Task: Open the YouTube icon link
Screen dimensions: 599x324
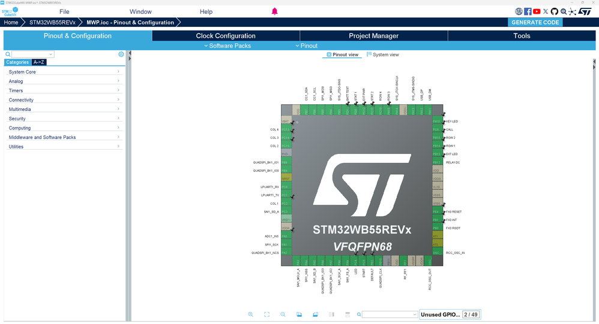Action: (537, 11)
